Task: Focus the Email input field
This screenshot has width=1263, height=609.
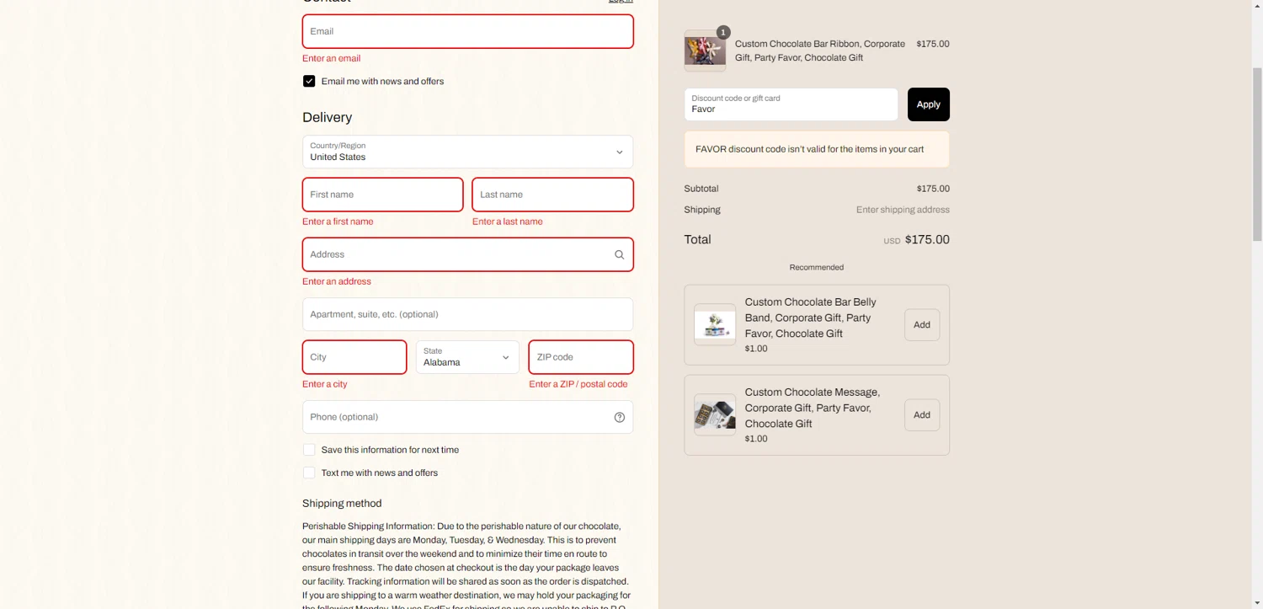Action: 467,31
